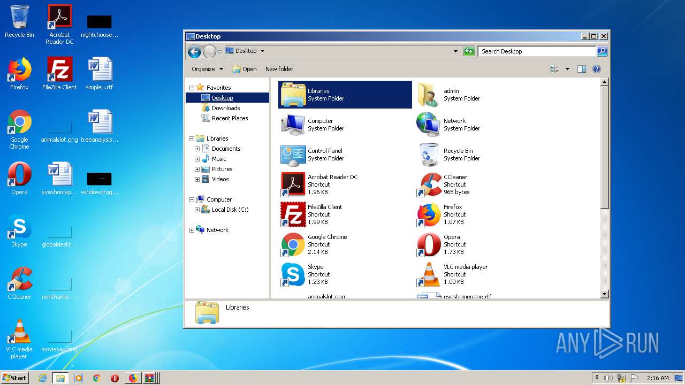Image resolution: width=685 pixels, height=385 pixels.
Task: Click the Desktop breadcrumb in address bar
Action: [246, 51]
